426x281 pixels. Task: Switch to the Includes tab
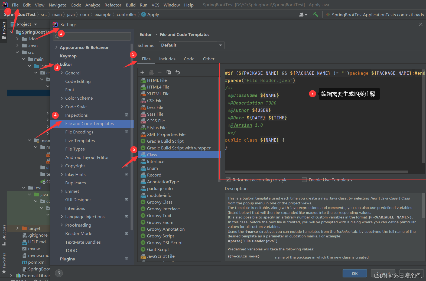(x=167, y=59)
